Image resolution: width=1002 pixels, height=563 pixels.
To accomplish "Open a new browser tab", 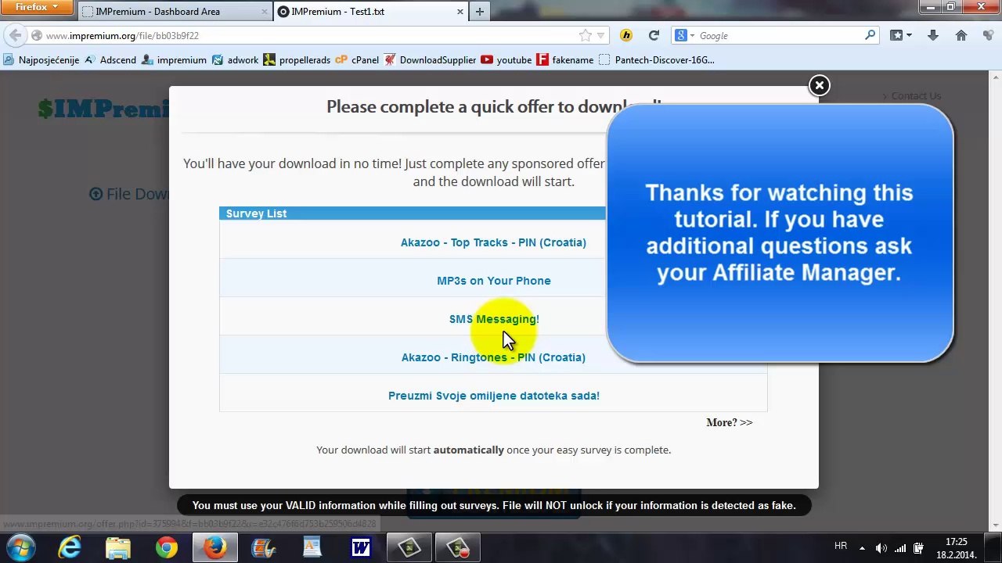I will click(x=479, y=12).
